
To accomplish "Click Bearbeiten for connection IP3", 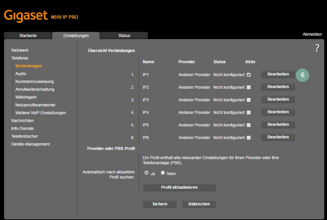I will (278, 100).
